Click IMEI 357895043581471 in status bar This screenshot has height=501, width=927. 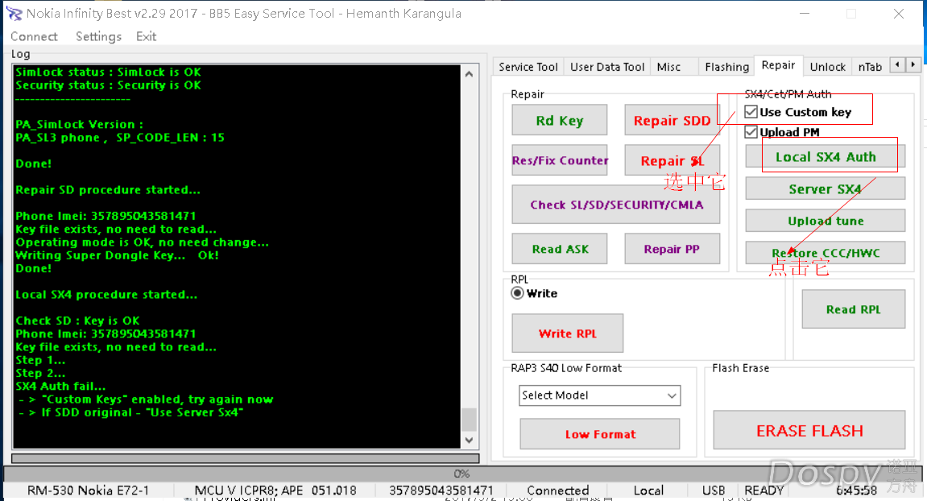pos(441,491)
